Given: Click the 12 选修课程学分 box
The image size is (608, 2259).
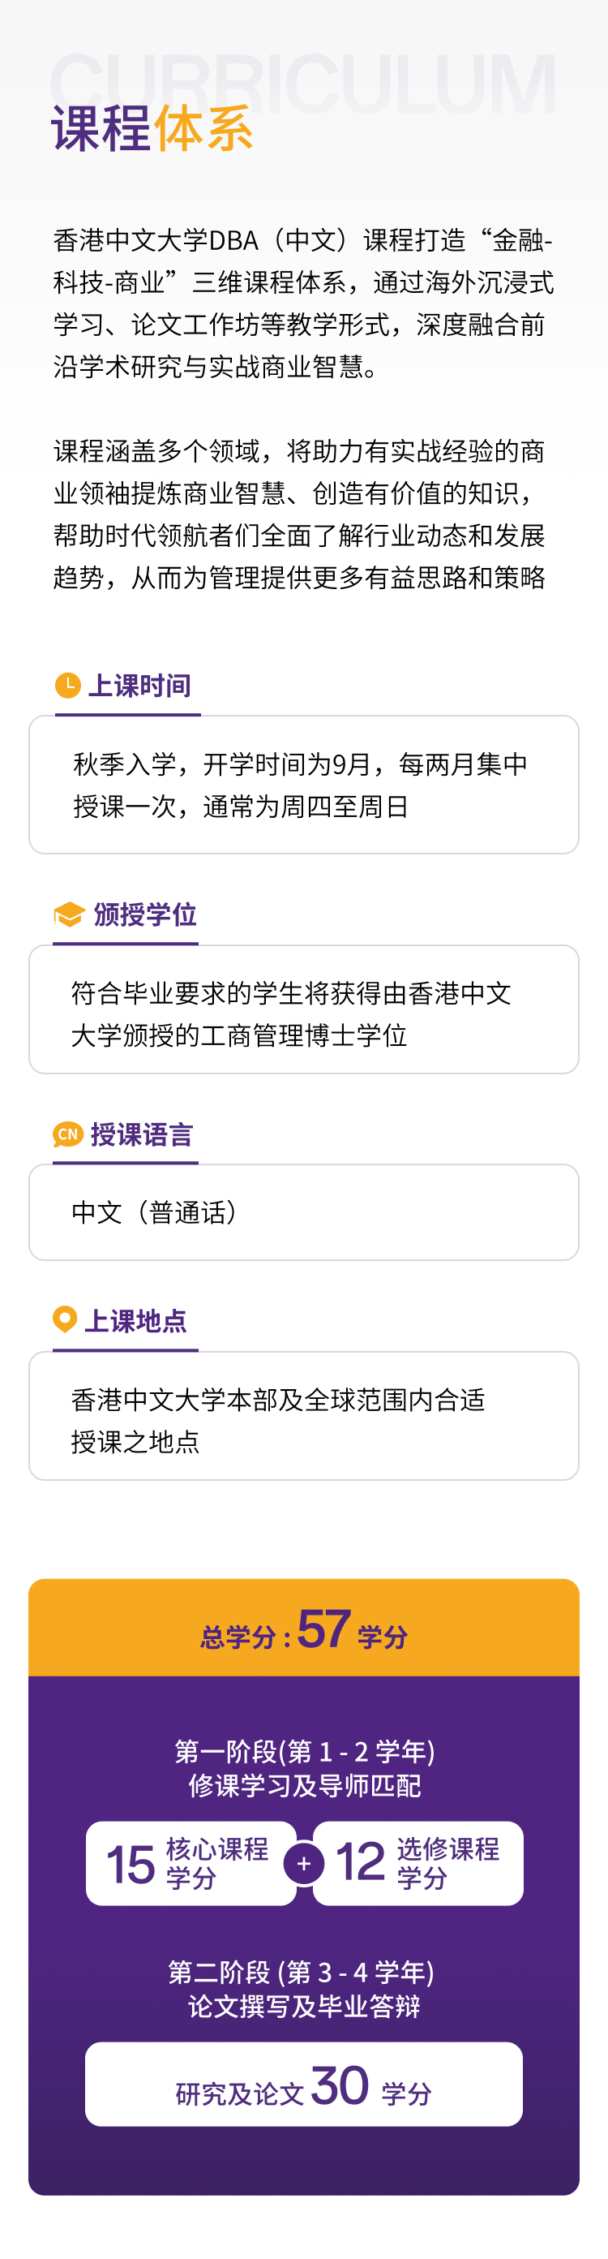Looking at the screenshot, I should [x=417, y=1864].
